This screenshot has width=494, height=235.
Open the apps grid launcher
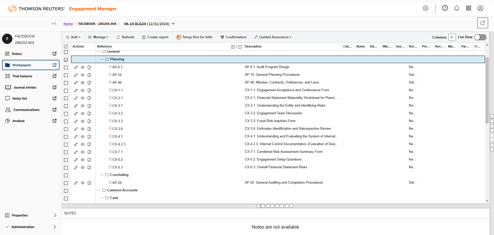(x=469, y=8)
